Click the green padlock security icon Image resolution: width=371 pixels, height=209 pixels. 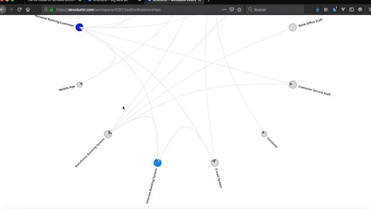click(52, 10)
